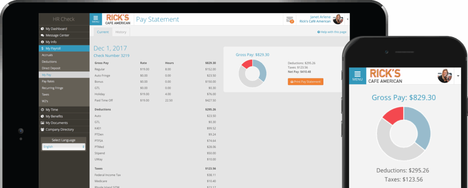Open Direct Deposit under My Payroll

coord(51,68)
